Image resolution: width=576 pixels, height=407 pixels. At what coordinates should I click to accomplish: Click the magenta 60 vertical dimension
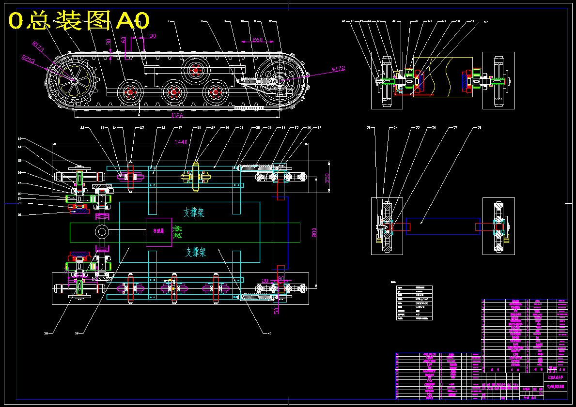124,40
